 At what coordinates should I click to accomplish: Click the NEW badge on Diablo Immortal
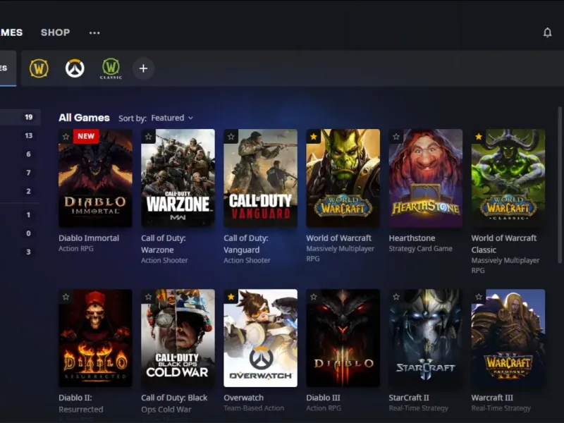pyautogui.click(x=86, y=136)
